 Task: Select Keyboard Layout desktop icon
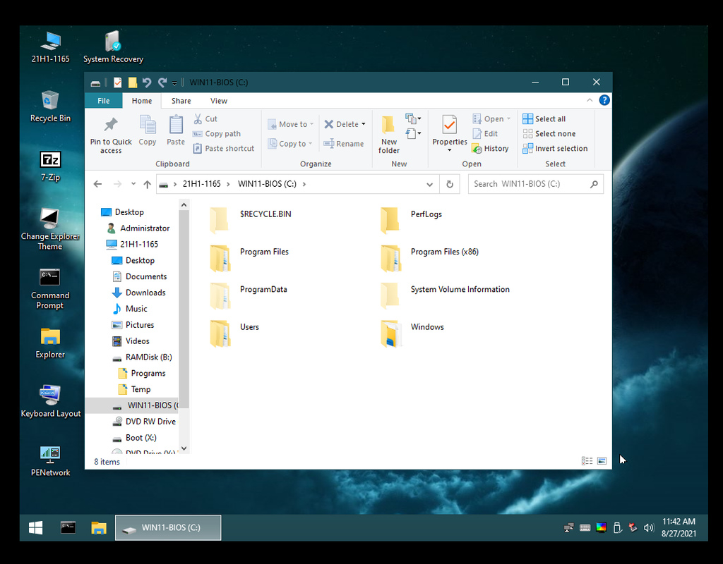[50, 401]
